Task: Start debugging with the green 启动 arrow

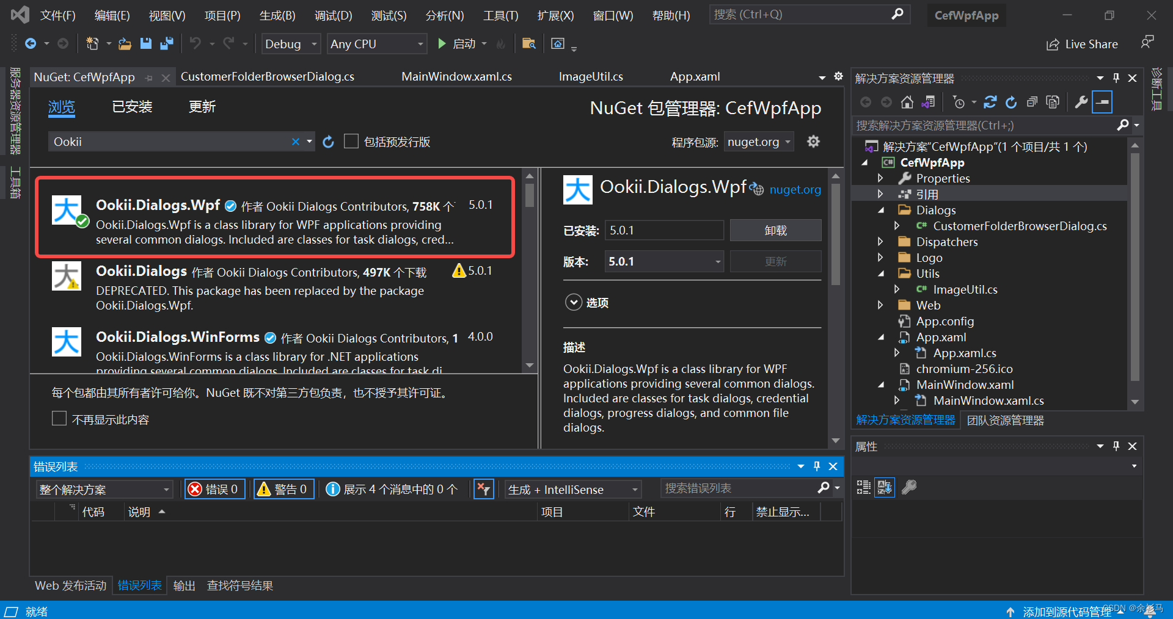Action: pyautogui.click(x=442, y=43)
